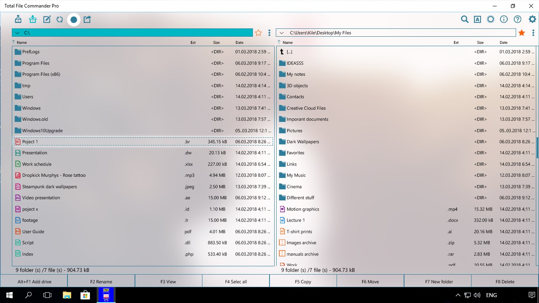
Task: Click the share arrow toolbar icon
Action: click(87, 19)
